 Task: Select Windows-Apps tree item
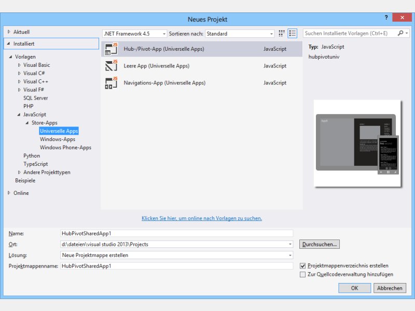coord(58,139)
